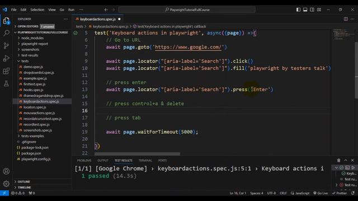Open the File menu

click(13, 10)
